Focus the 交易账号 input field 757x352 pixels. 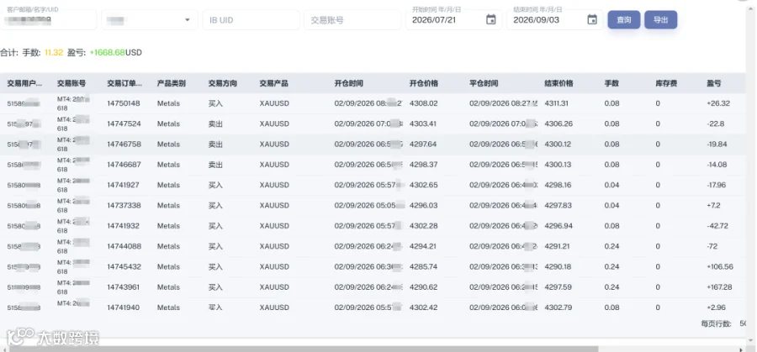click(352, 20)
